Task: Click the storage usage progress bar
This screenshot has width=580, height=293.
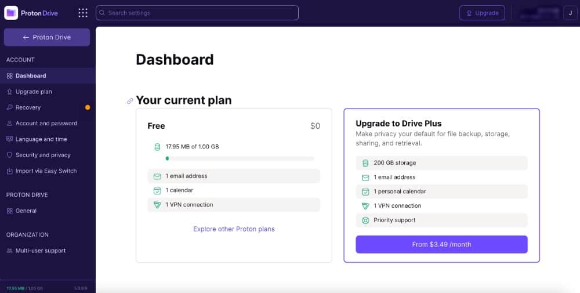Action: 240,158
